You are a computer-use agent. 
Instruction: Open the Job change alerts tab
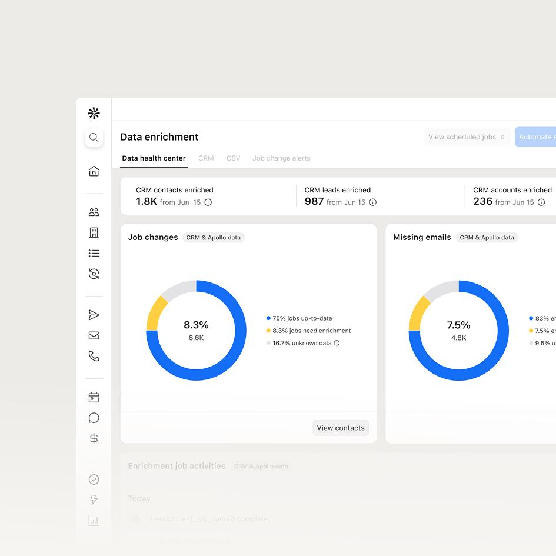(x=281, y=158)
